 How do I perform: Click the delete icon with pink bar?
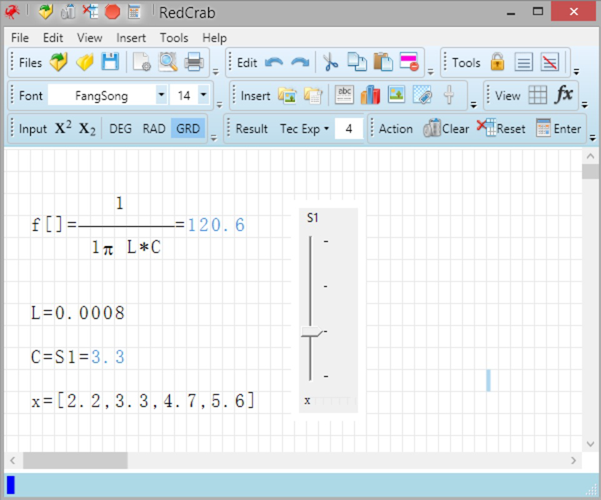[409, 62]
